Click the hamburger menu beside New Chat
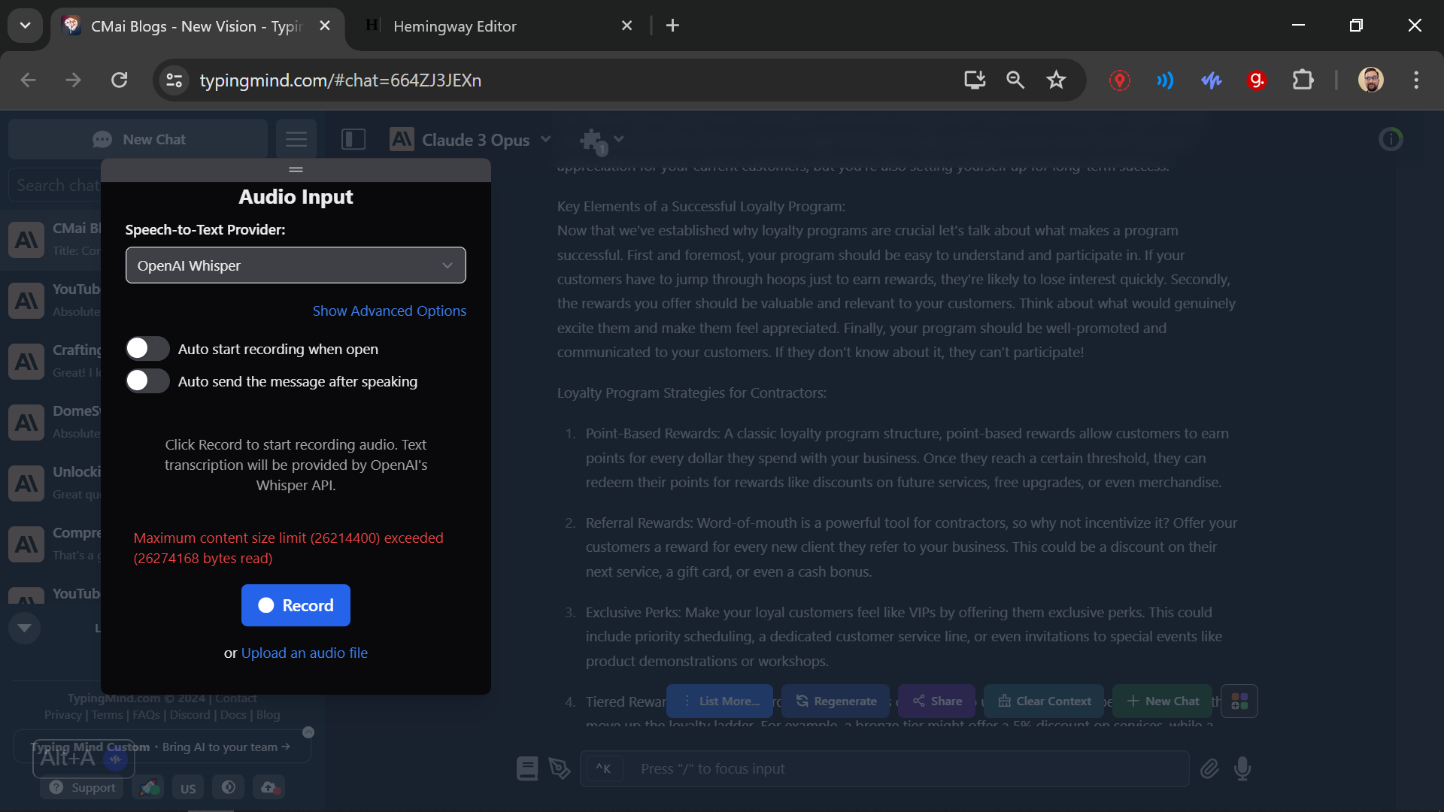The image size is (1444, 812). pyautogui.click(x=296, y=139)
